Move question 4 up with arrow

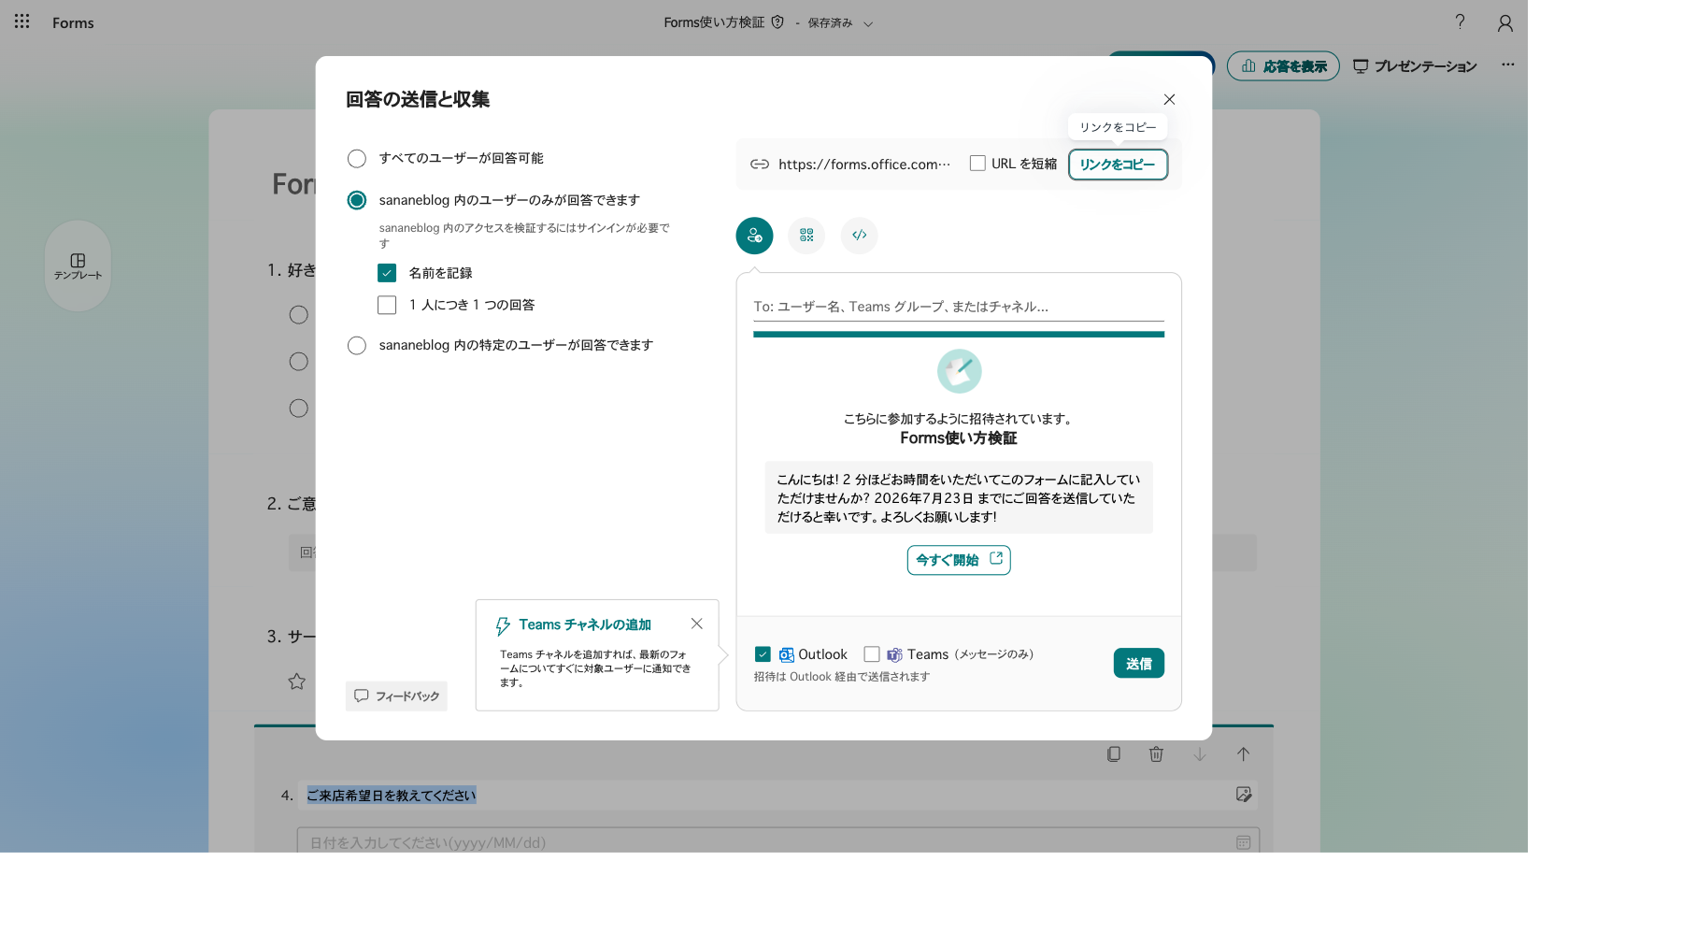coord(1243,754)
